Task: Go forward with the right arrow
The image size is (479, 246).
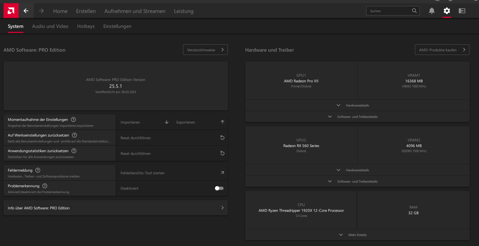Action: point(41,11)
